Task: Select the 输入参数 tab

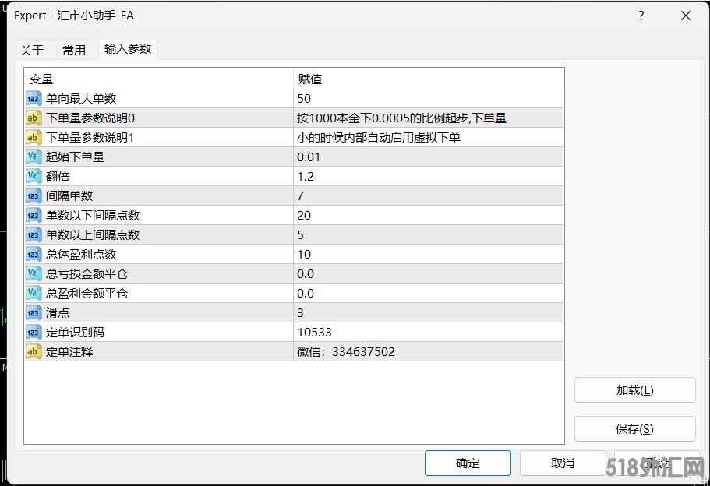Action: (128, 49)
